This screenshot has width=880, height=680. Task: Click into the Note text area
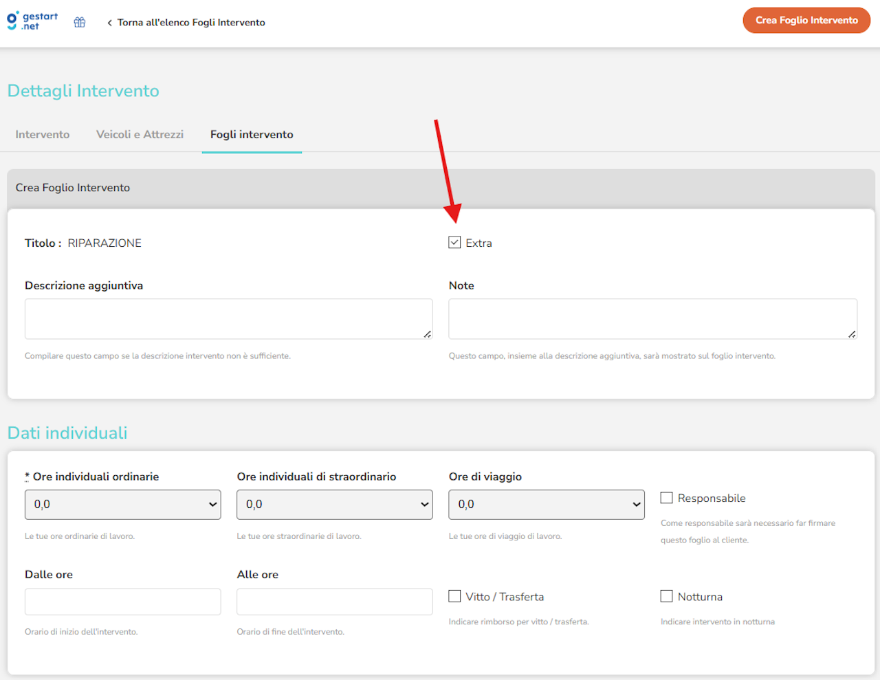(x=653, y=319)
